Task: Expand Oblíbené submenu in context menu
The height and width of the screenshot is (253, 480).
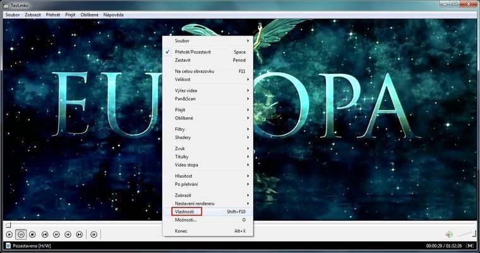Action: click(208, 118)
